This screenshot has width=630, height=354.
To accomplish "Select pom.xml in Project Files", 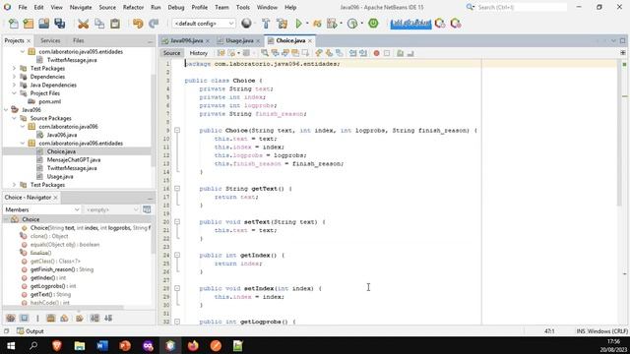I will [50, 101].
